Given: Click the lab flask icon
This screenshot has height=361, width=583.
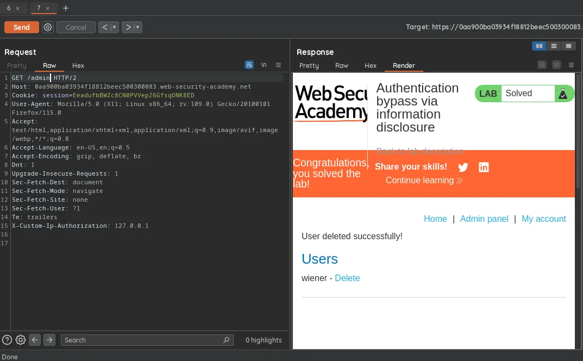Looking at the screenshot, I should tap(563, 94).
